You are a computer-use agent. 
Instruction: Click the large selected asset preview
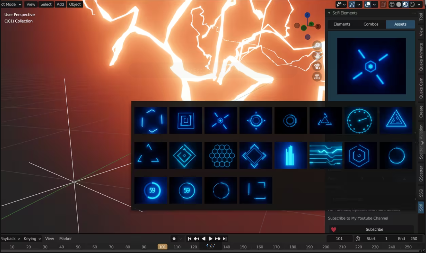(371, 66)
